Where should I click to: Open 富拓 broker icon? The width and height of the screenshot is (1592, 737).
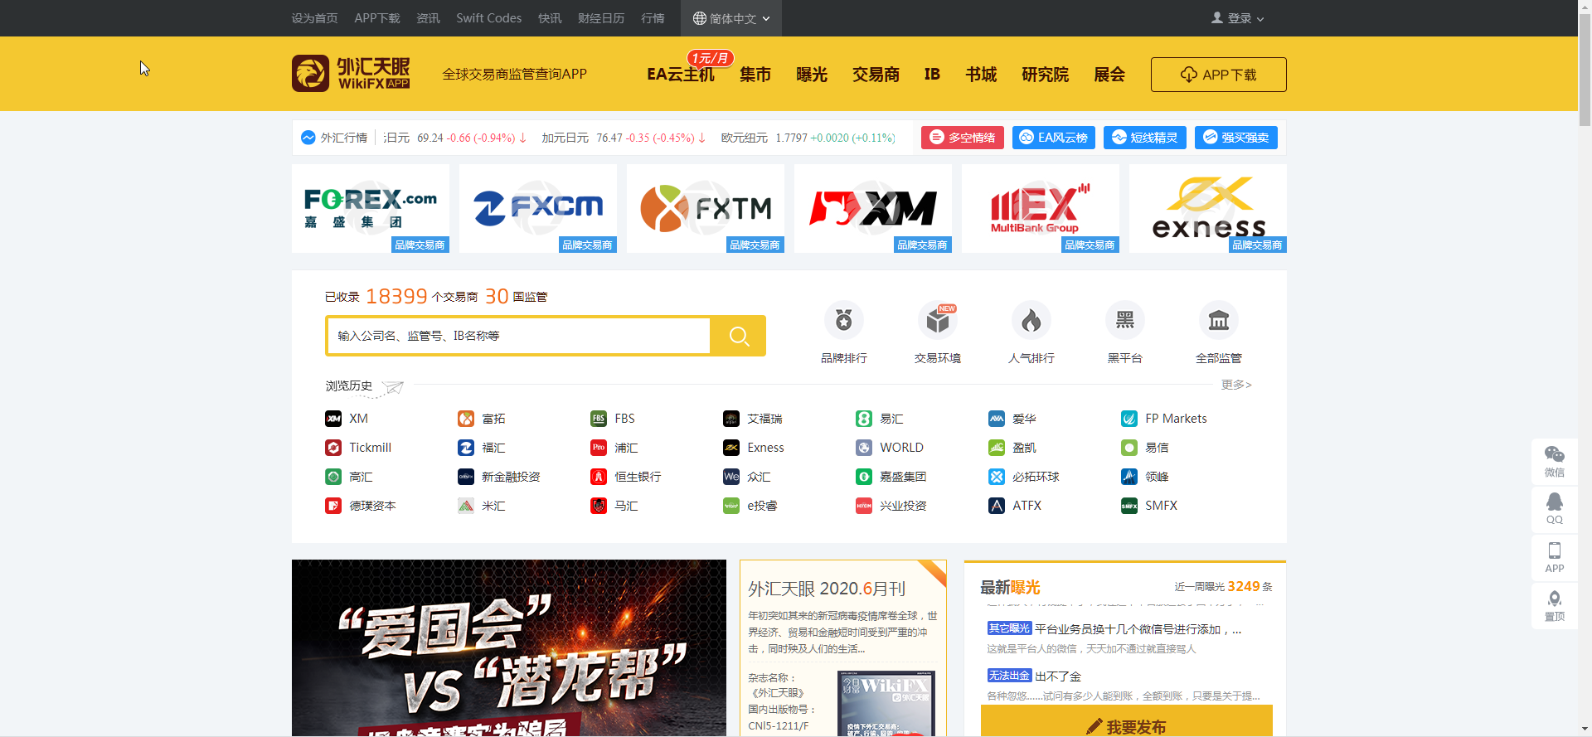[466, 419]
